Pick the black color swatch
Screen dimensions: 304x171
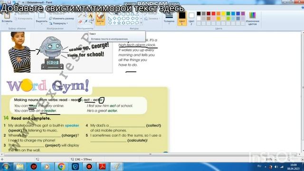[199, 13]
